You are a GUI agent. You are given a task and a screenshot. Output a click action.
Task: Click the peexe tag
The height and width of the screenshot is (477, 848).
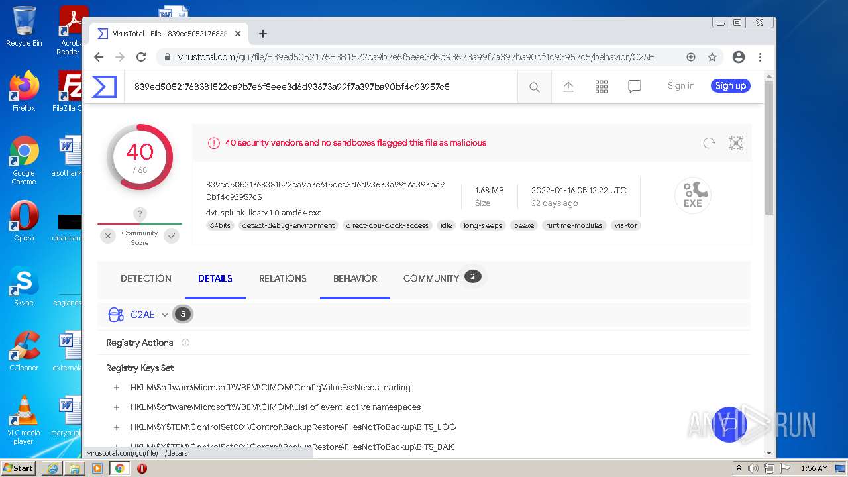tap(524, 225)
